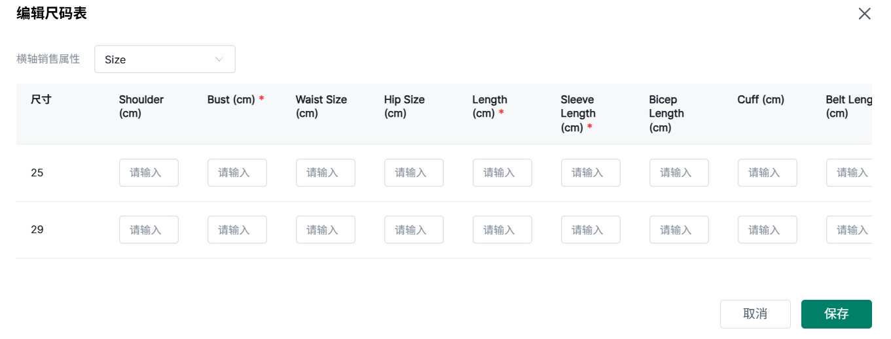
Task: Click Shoulder input for size 25
Action: click(149, 173)
